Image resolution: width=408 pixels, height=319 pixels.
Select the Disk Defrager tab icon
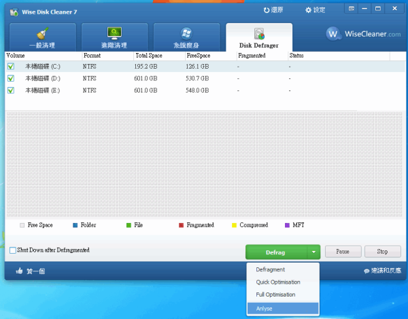pyautogui.click(x=259, y=34)
